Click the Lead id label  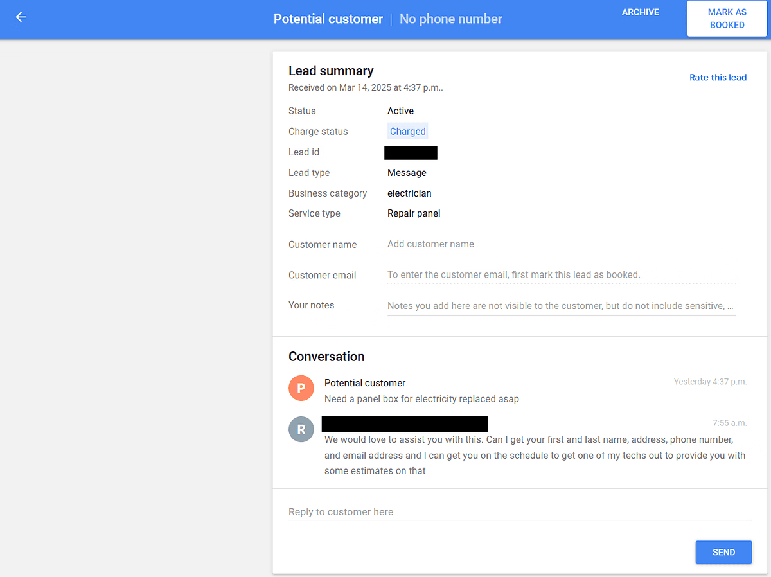coord(304,152)
